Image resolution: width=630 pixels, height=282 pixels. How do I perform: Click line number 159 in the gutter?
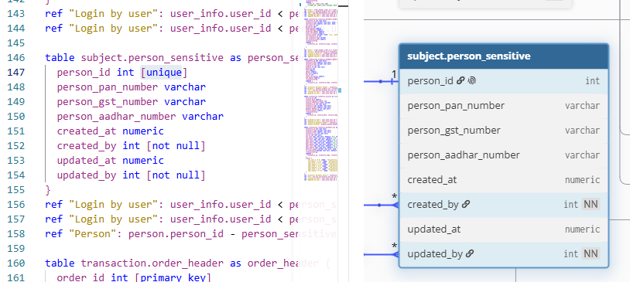[16, 248]
